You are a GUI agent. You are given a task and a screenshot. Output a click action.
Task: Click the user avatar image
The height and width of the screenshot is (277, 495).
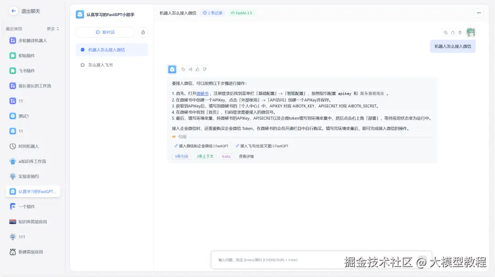coord(471,32)
